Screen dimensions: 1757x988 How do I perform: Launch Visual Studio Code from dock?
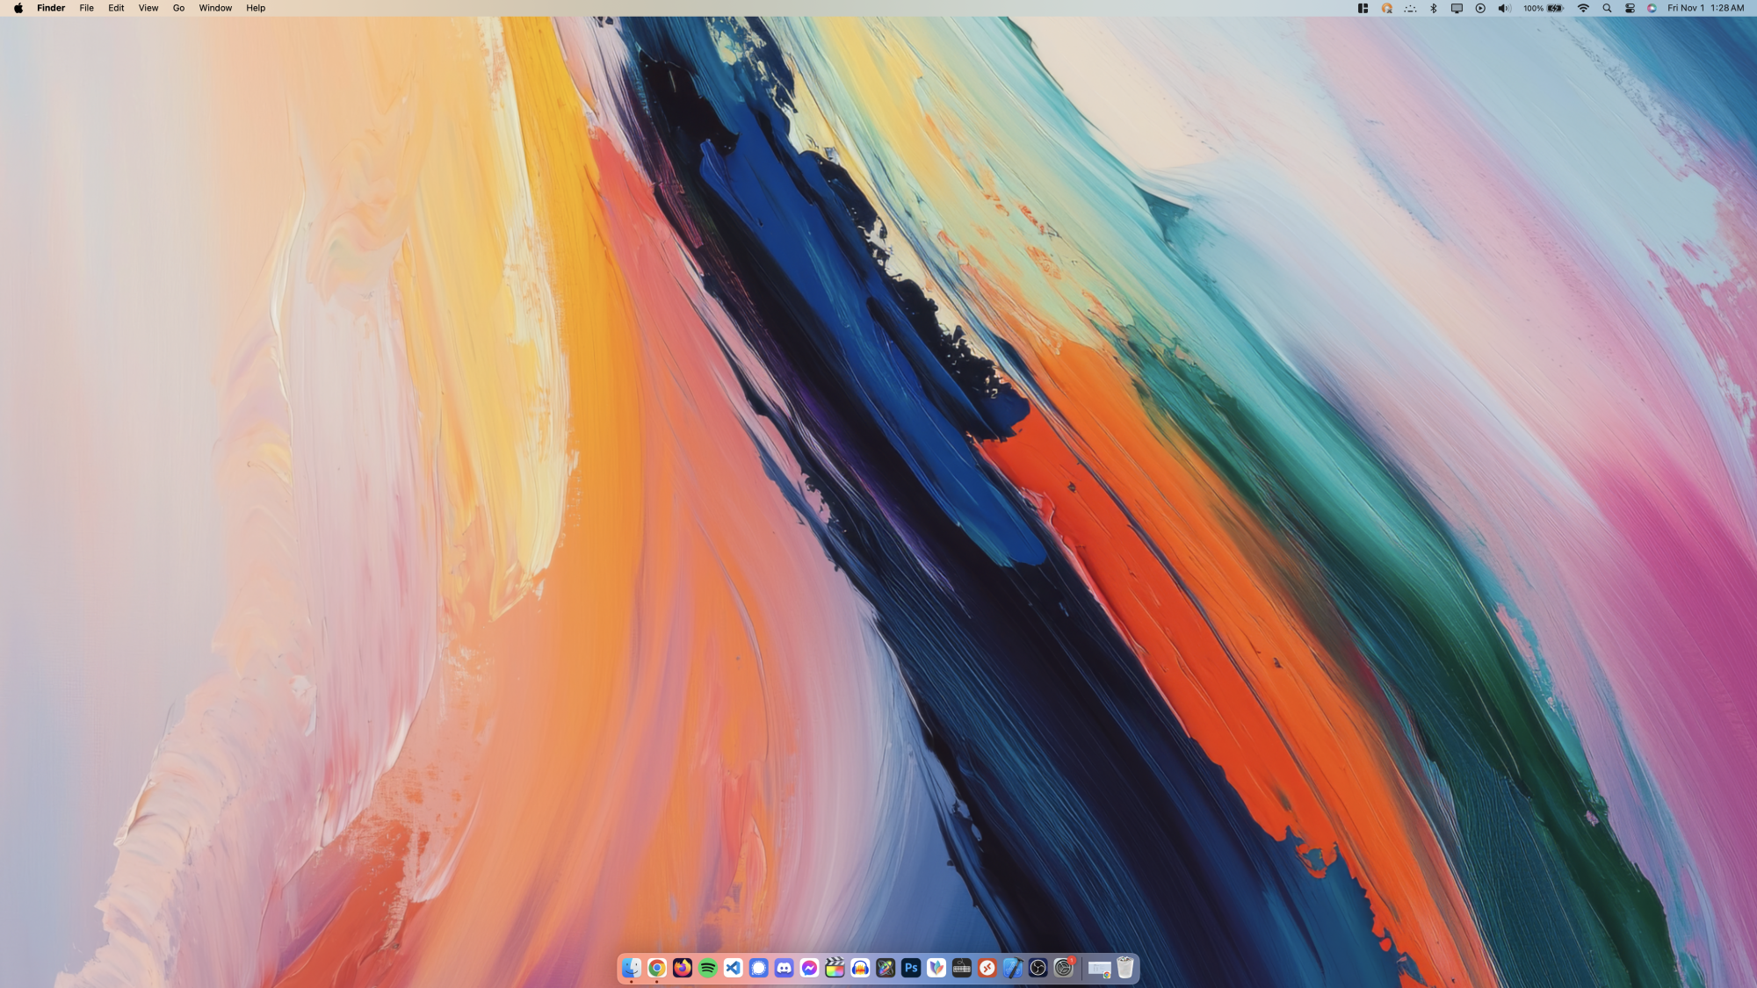click(733, 968)
